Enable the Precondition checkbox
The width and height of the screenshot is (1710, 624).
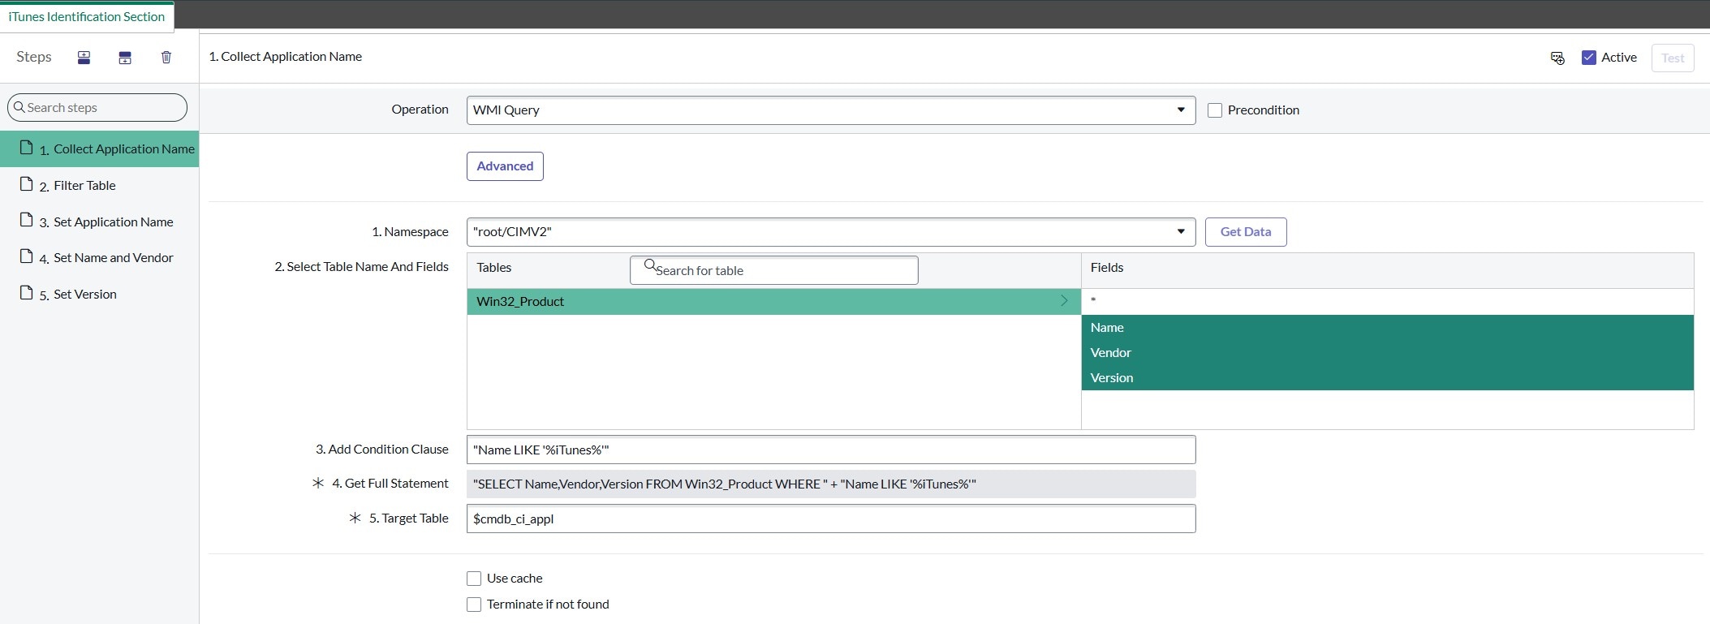point(1215,110)
